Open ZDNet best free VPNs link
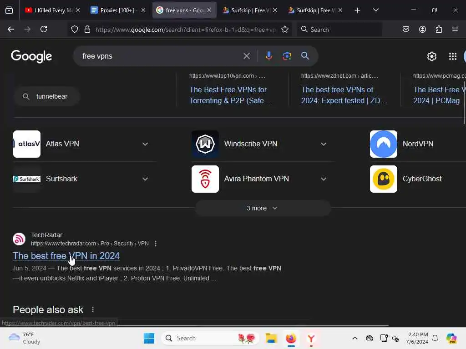 coord(344,95)
